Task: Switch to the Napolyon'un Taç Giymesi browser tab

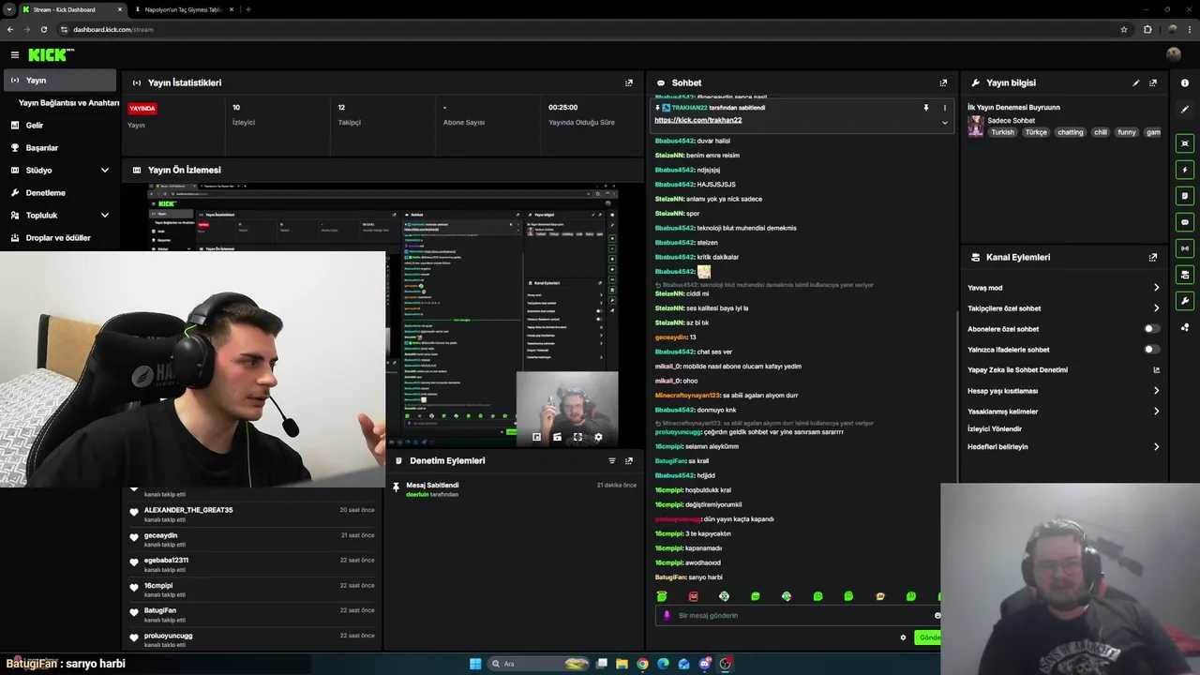Action: [x=183, y=9]
